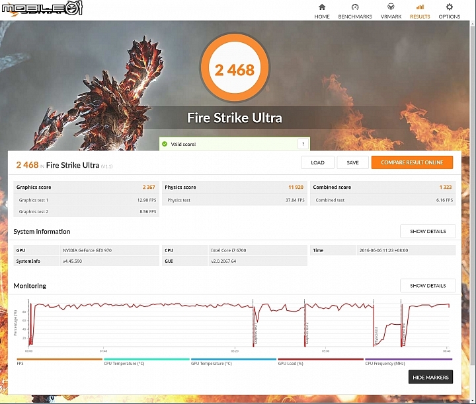Click the green Valid score checkmark
Screen dimensions: 476x404
(165, 144)
